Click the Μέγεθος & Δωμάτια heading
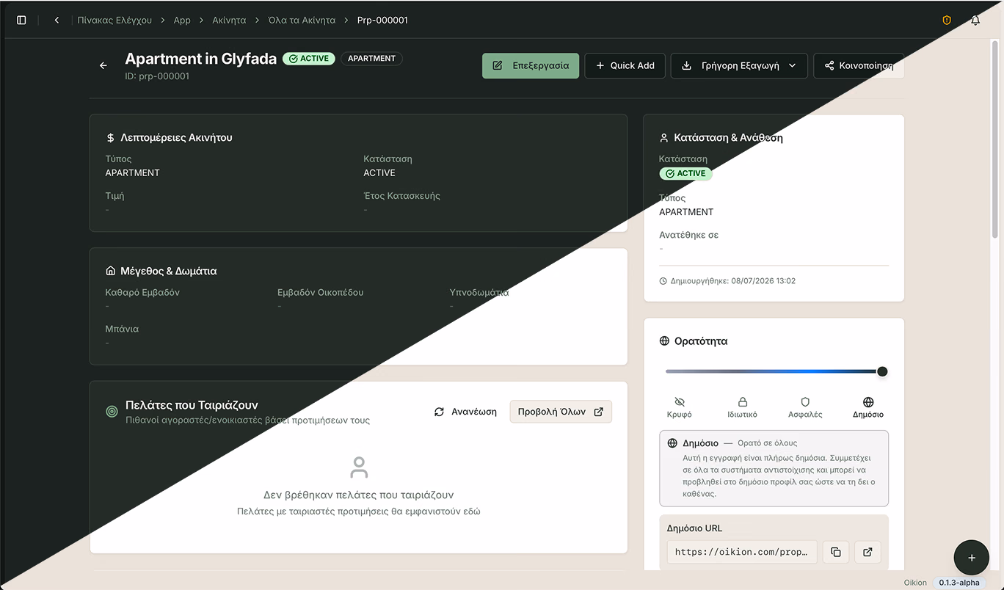Screen dimensions: 1004x590 pos(168,271)
